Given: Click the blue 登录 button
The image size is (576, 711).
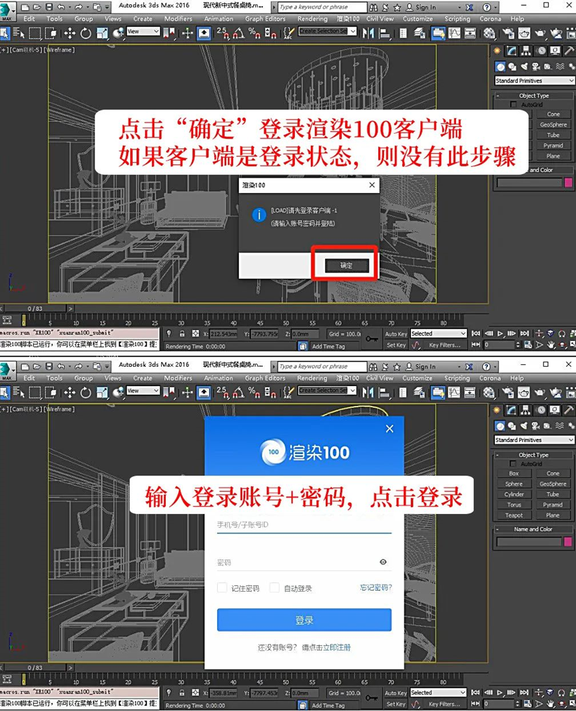Looking at the screenshot, I should 304,620.
